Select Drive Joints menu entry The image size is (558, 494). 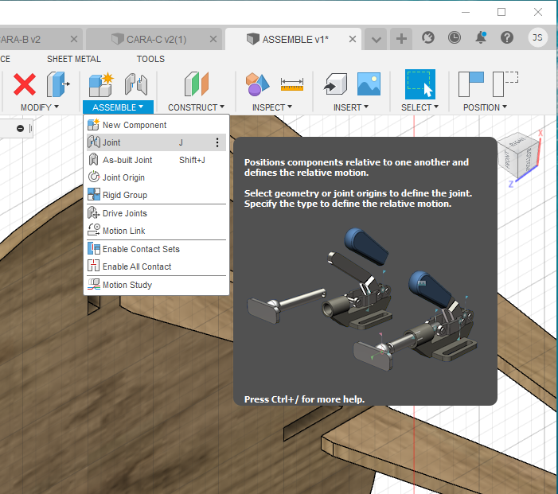tap(156, 213)
